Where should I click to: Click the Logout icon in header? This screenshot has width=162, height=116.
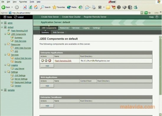(x=16, y=17)
